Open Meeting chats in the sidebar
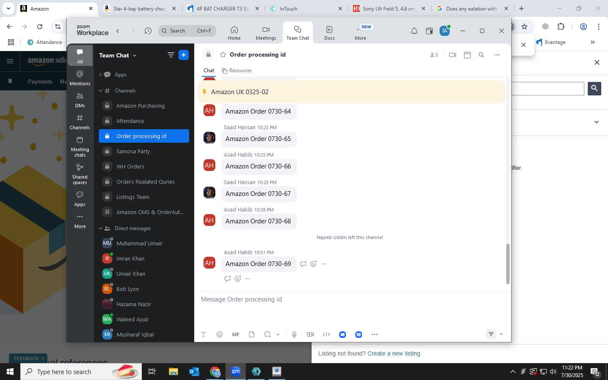Screen dimensions: 608x380 80,147
